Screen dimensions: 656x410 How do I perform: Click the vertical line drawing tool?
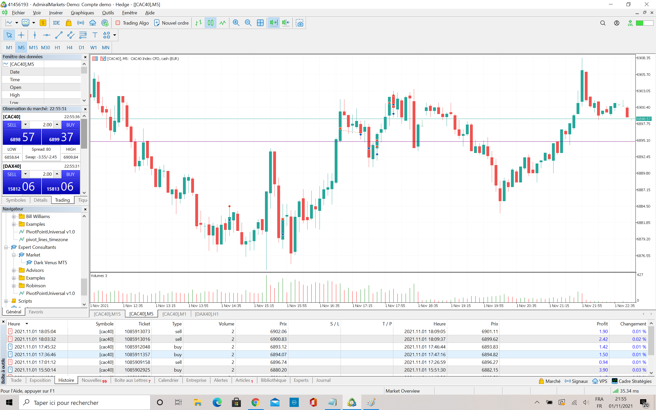click(35, 35)
